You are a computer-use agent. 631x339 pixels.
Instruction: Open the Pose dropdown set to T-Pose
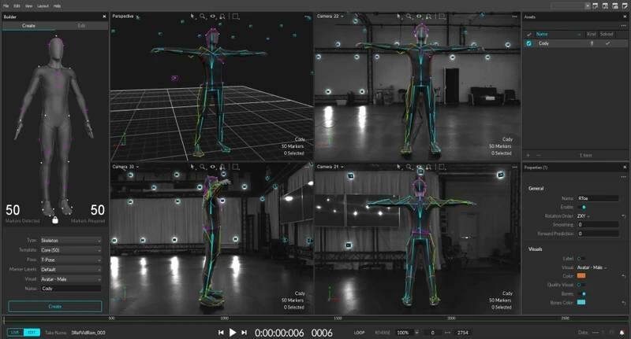coord(74,257)
